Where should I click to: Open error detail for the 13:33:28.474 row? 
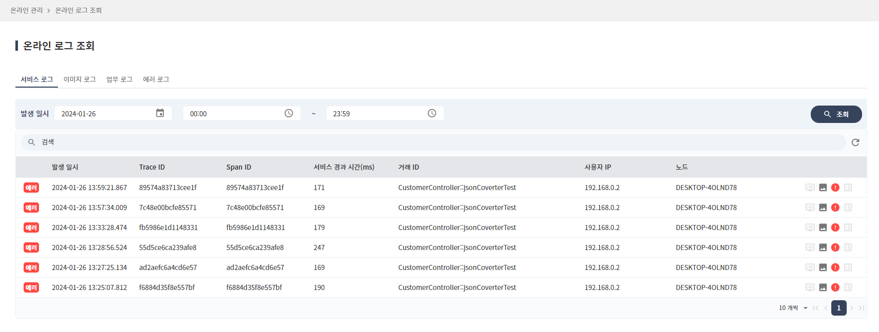click(835, 227)
